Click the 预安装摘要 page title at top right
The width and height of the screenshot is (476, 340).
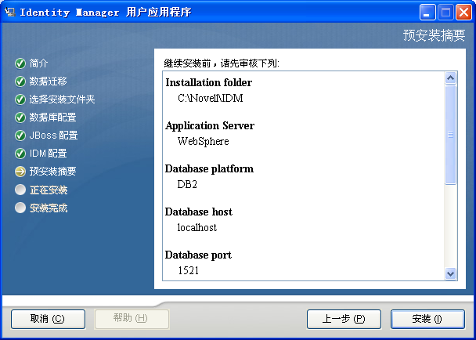point(434,35)
